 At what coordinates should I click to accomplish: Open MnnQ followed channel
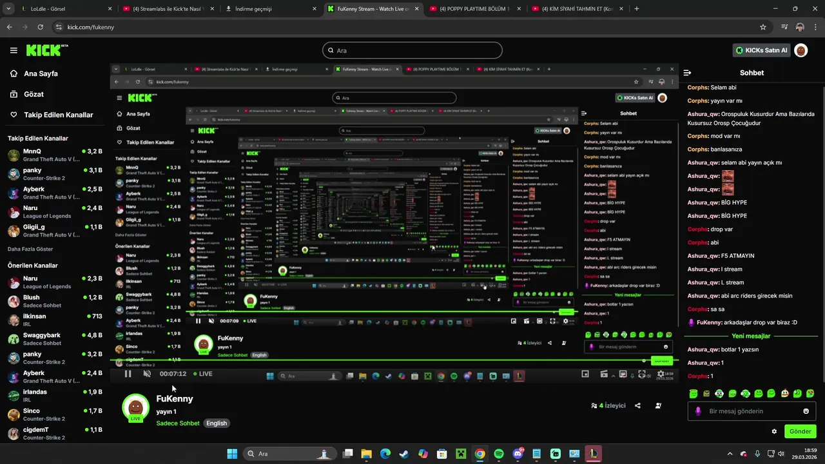pos(55,155)
